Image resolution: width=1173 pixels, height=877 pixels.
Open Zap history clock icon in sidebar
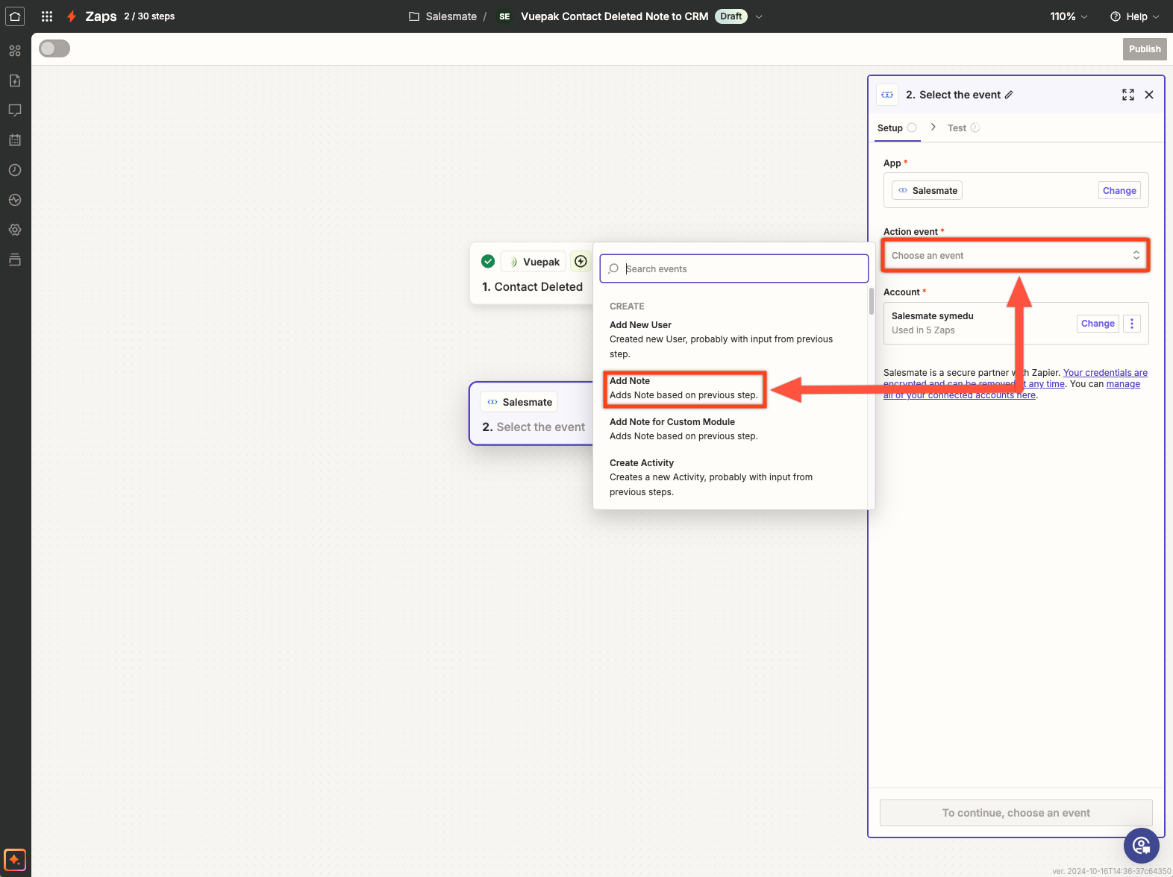(15, 170)
